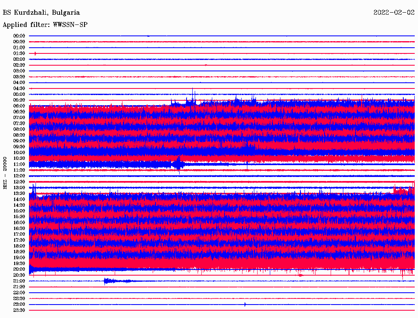The height and width of the screenshot is (318, 418).
Task: Click the 18:30 time label
Action: [x=19, y=252]
